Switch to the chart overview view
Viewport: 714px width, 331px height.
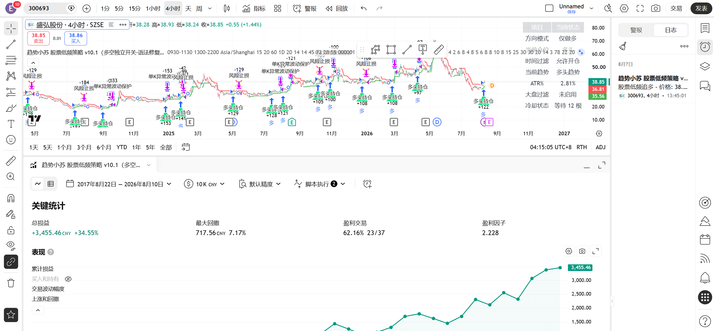coord(38,184)
